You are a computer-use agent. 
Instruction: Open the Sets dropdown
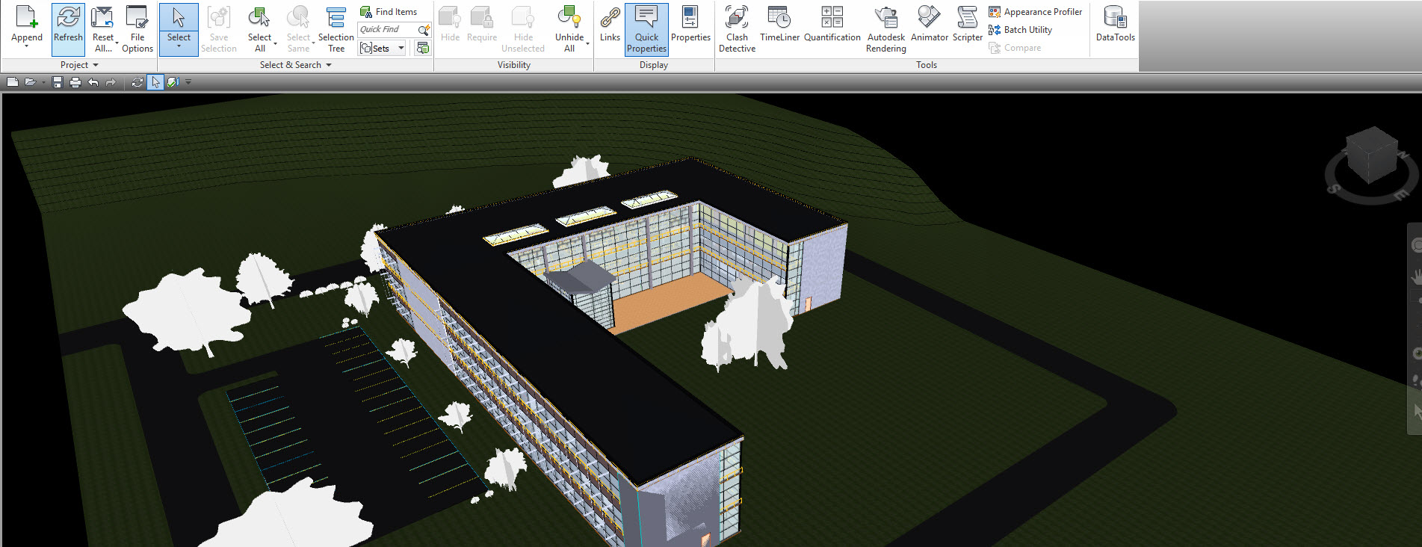pos(401,49)
